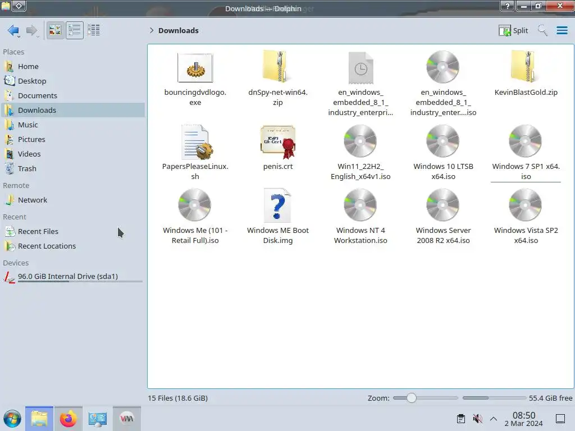This screenshot has width=575, height=431.
Task: Click the penis.crt file name label
Action: (x=278, y=166)
